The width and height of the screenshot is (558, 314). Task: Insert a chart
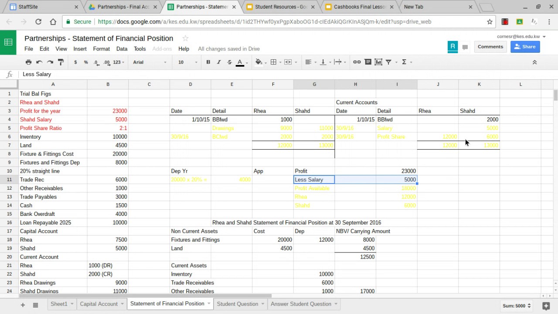(x=378, y=62)
